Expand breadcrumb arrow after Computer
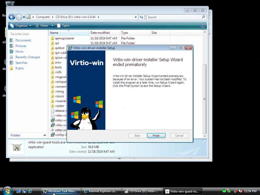Image resolution: width=260 pixels, height=195 pixels. pos(53,17)
